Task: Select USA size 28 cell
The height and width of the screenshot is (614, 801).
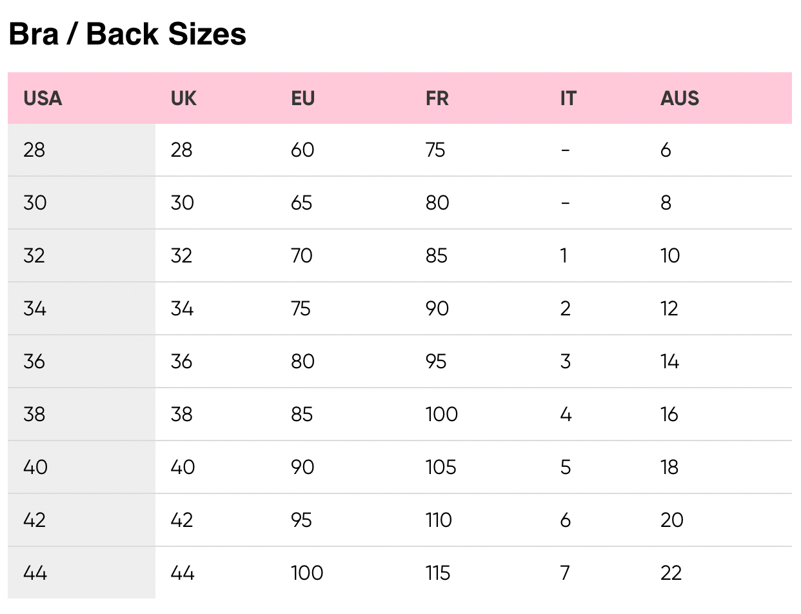Action: (34, 150)
